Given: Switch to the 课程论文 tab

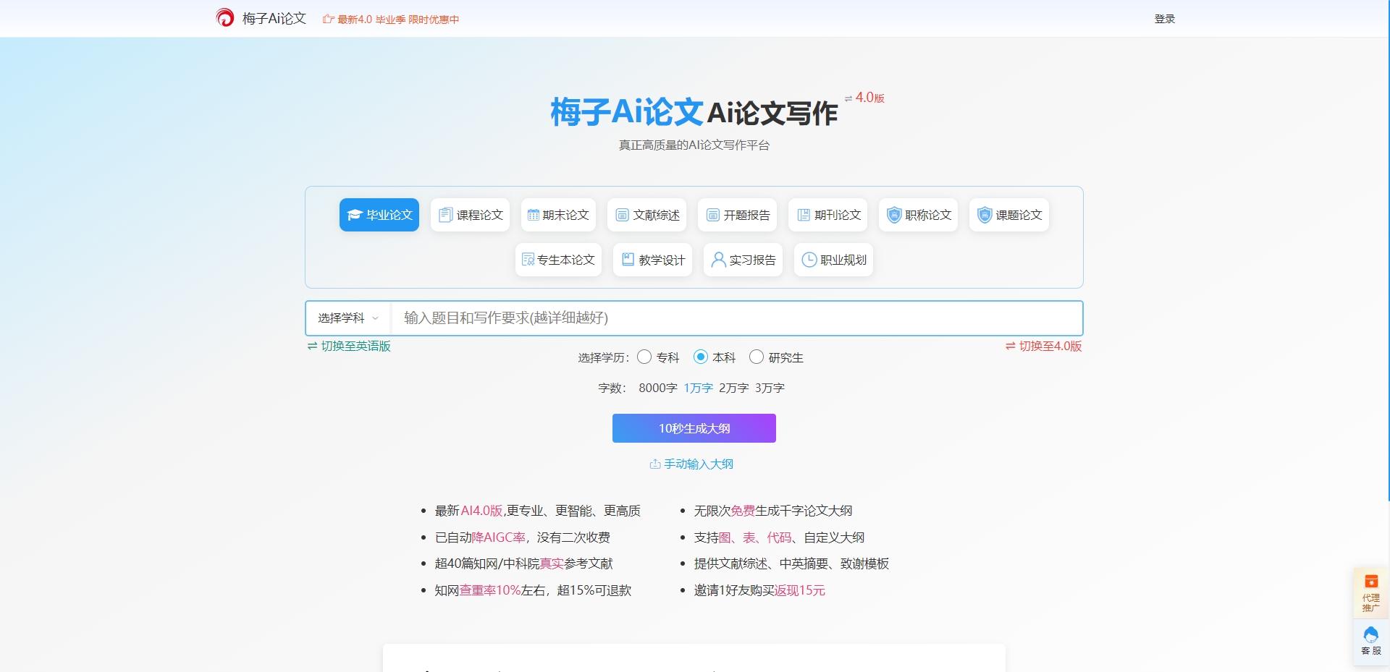Looking at the screenshot, I should point(470,215).
